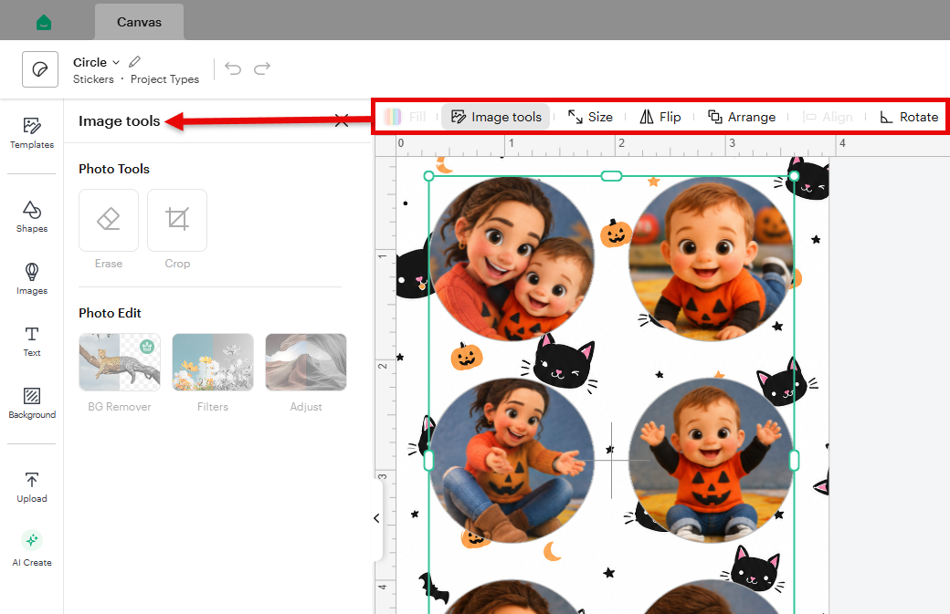Switch to the Canvas tab
Viewport: 950px width, 614px height.
pyautogui.click(x=140, y=22)
